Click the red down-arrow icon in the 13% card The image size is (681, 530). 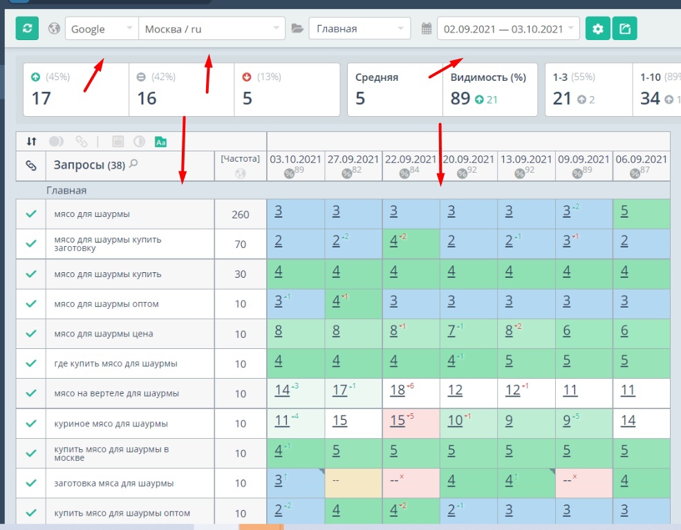click(x=247, y=77)
